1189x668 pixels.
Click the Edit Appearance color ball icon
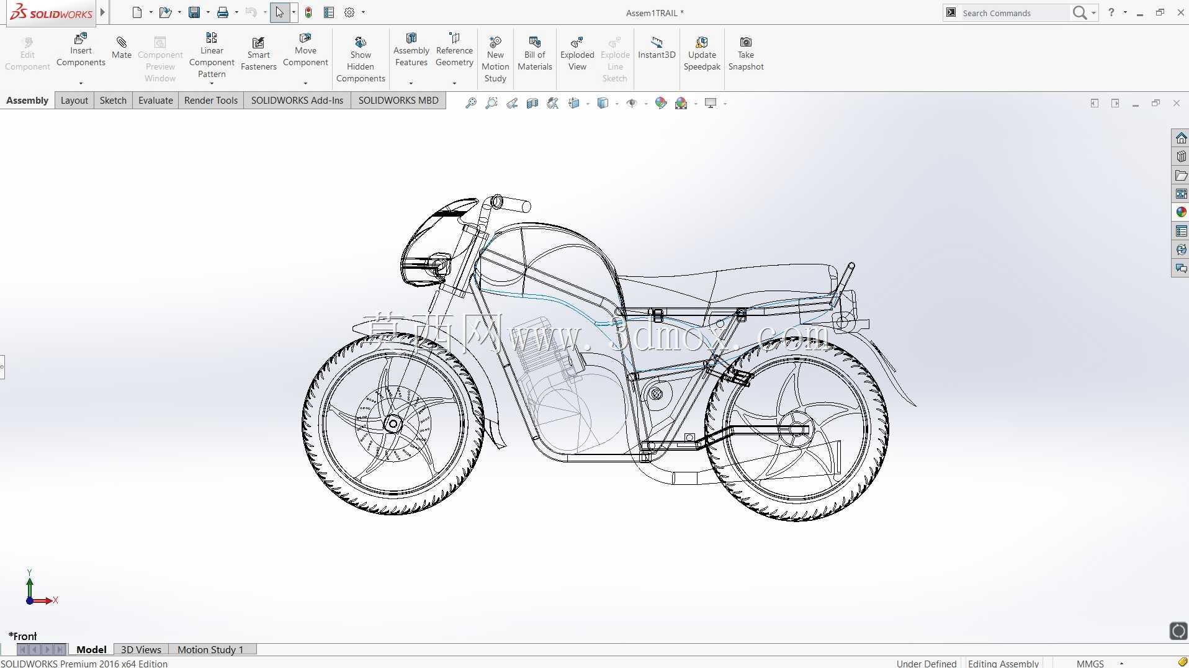click(661, 103)
